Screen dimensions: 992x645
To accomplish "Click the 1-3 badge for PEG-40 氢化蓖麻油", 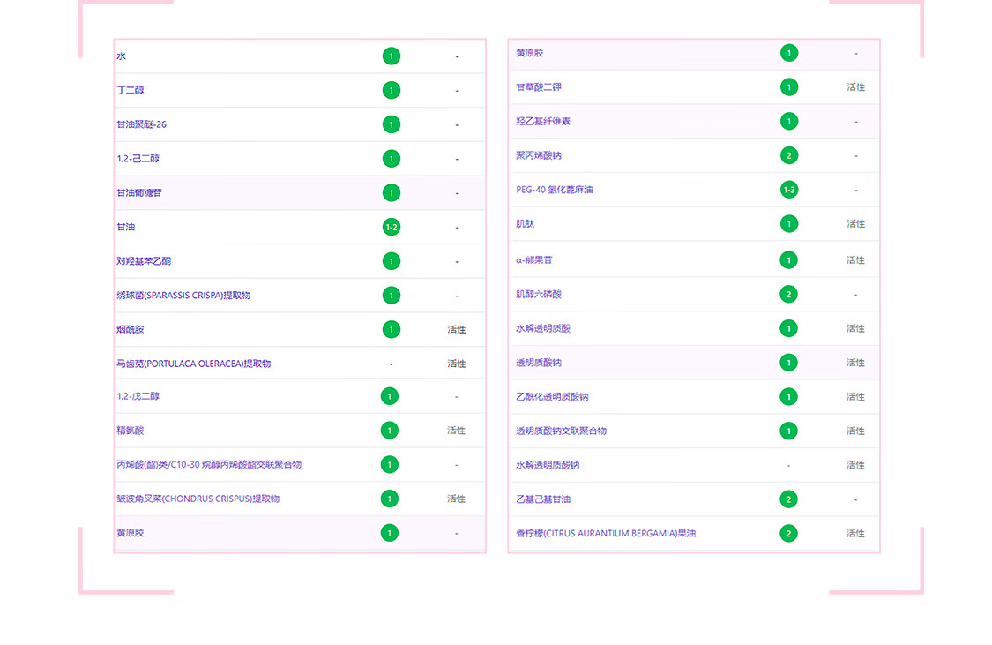I will click(x=788, y=190).
